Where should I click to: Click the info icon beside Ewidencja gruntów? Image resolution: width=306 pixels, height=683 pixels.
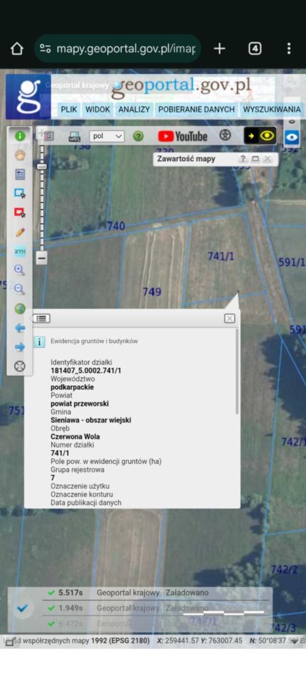[x=39, y=341]
